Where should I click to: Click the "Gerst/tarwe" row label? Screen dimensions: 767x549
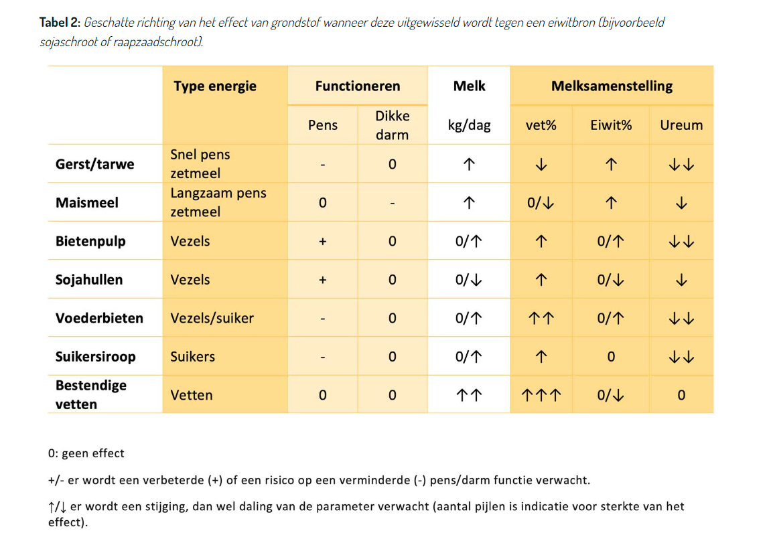(95, 165)
